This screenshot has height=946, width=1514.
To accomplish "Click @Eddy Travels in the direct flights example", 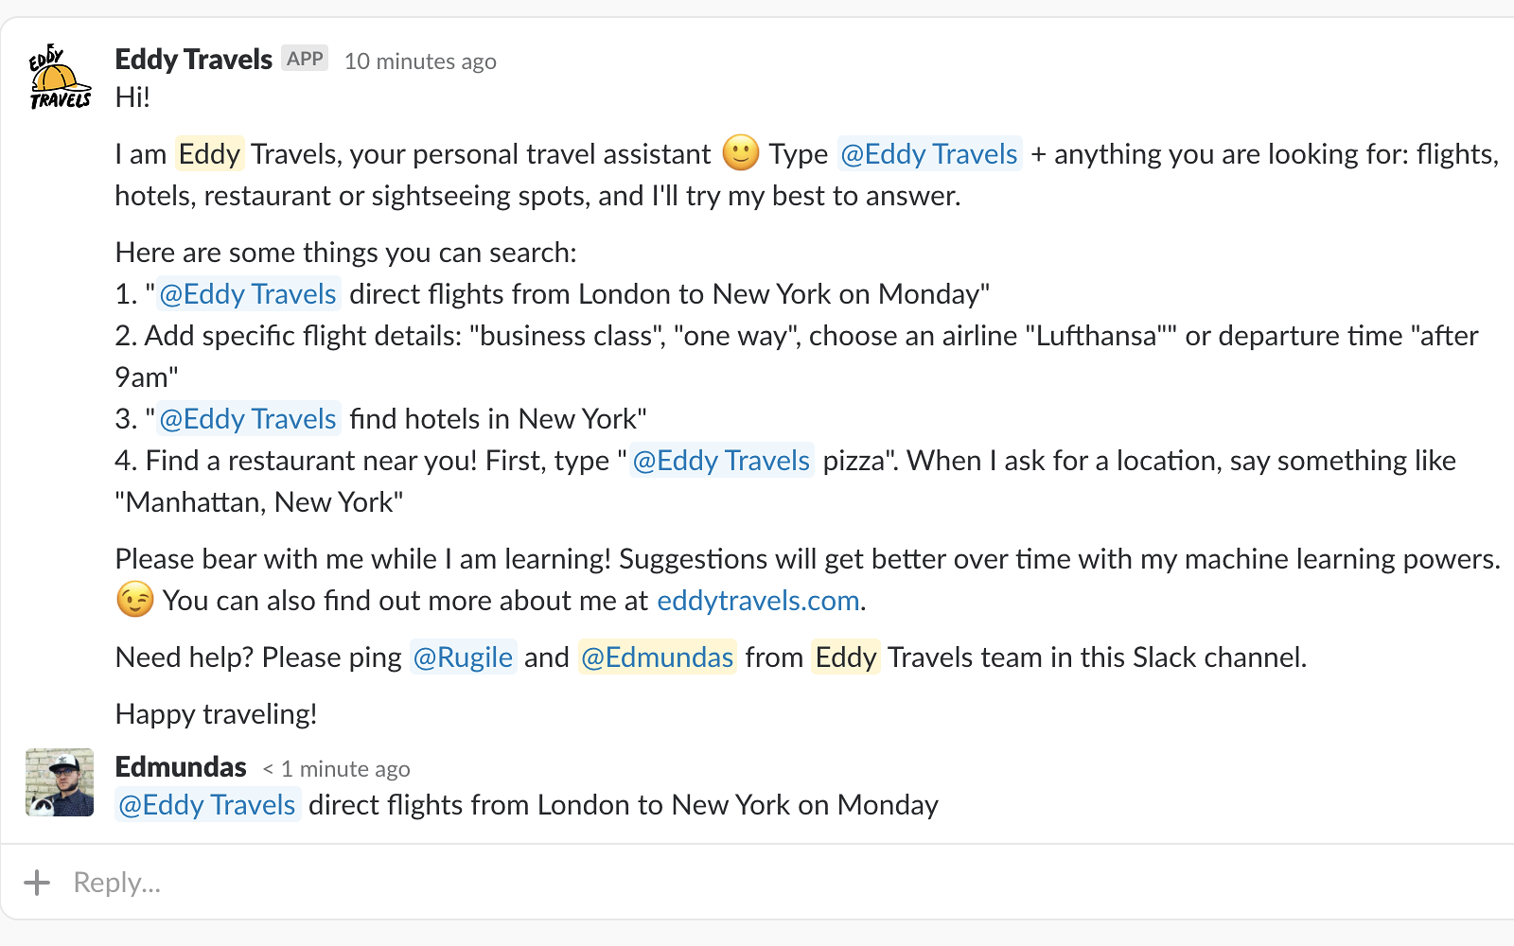I will 248,293.
